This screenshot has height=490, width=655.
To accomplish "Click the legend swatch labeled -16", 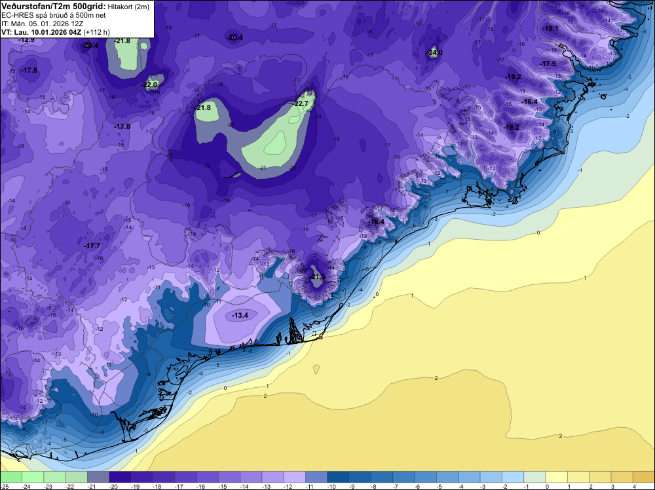I will click(x=207, y=477).
